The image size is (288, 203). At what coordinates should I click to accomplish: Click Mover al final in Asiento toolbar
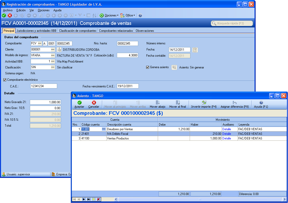(178, 104)
